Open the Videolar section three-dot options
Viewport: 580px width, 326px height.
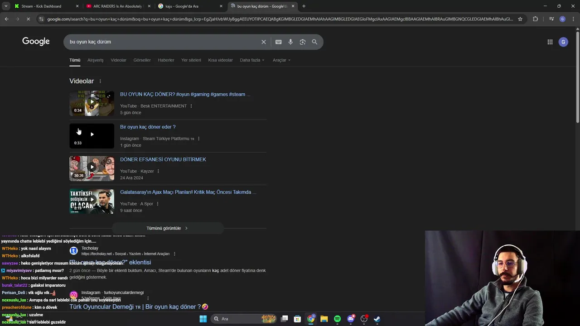click(x=100, y=81)
